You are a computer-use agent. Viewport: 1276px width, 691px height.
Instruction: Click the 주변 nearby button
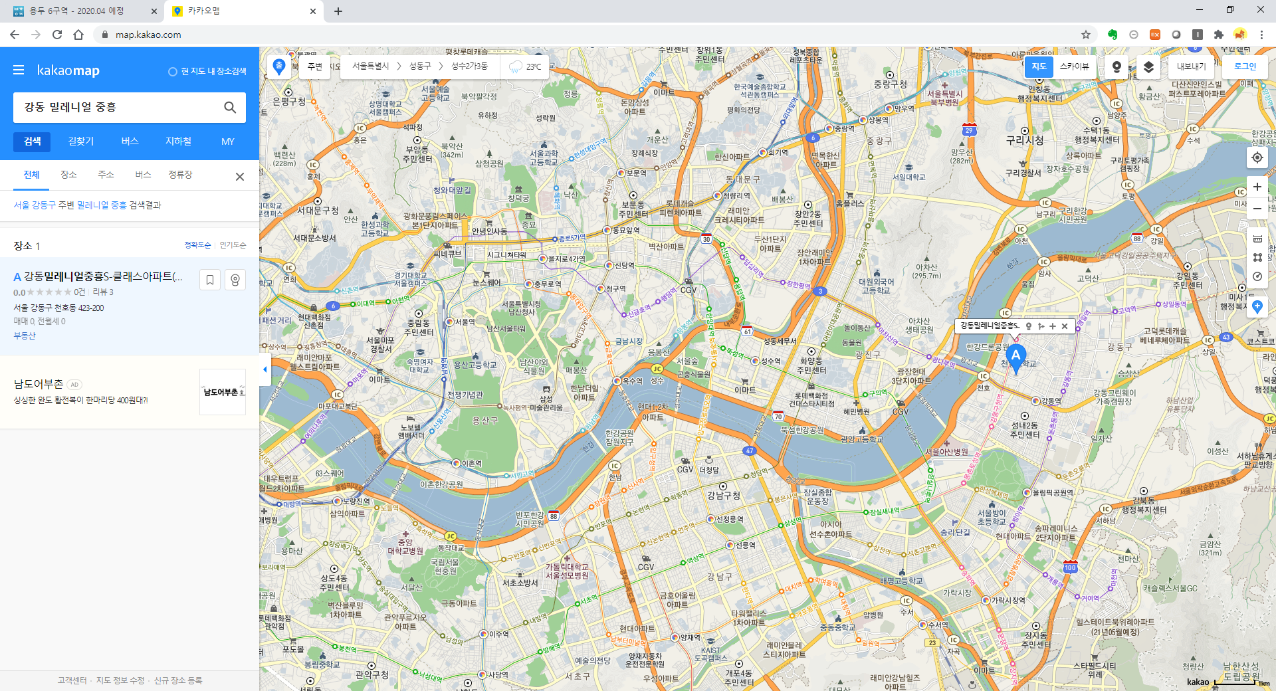coord(314,66)
